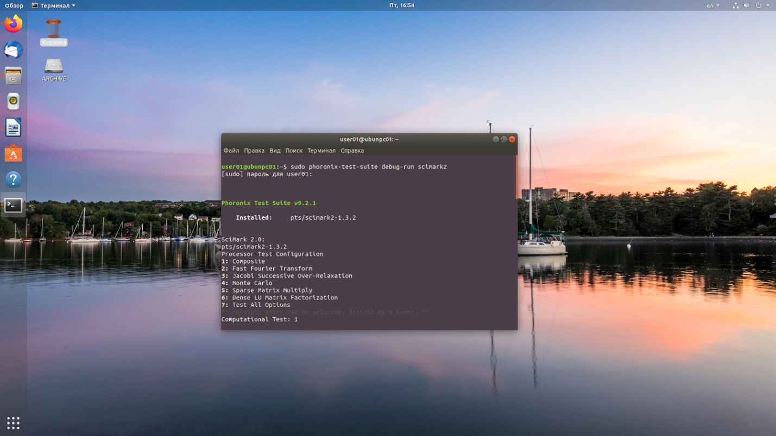Open the power icon in top bar

coord(759,5)
